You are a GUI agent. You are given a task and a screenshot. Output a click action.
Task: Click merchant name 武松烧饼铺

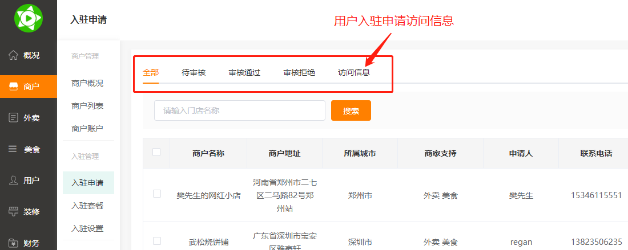click(x=208, y=243)
